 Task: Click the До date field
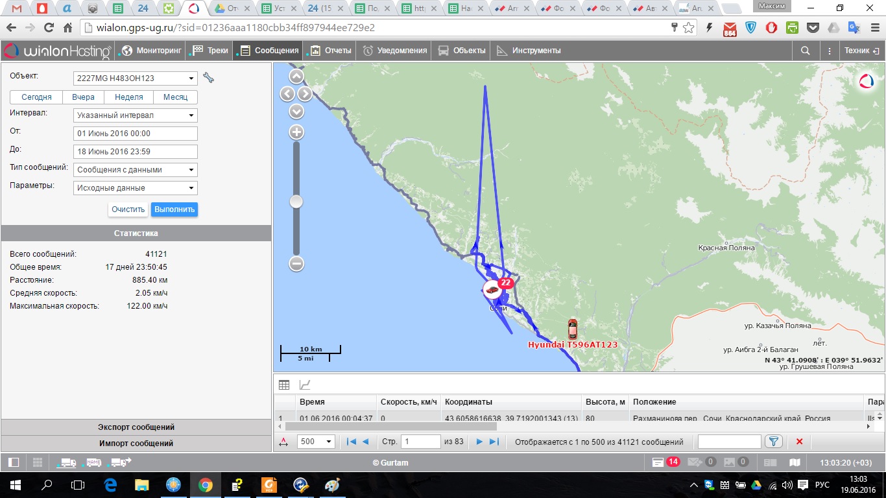pos(136,152)
